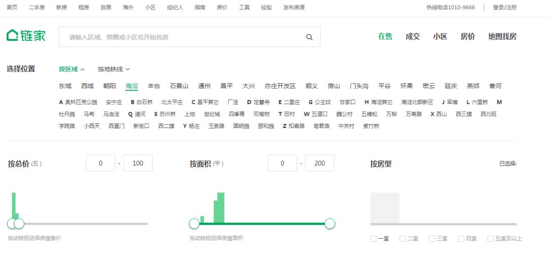Image resolution: width=549 pixels, height=259 pixels.
Task: Click the area slider's right handle
Action: pos(330,223)
